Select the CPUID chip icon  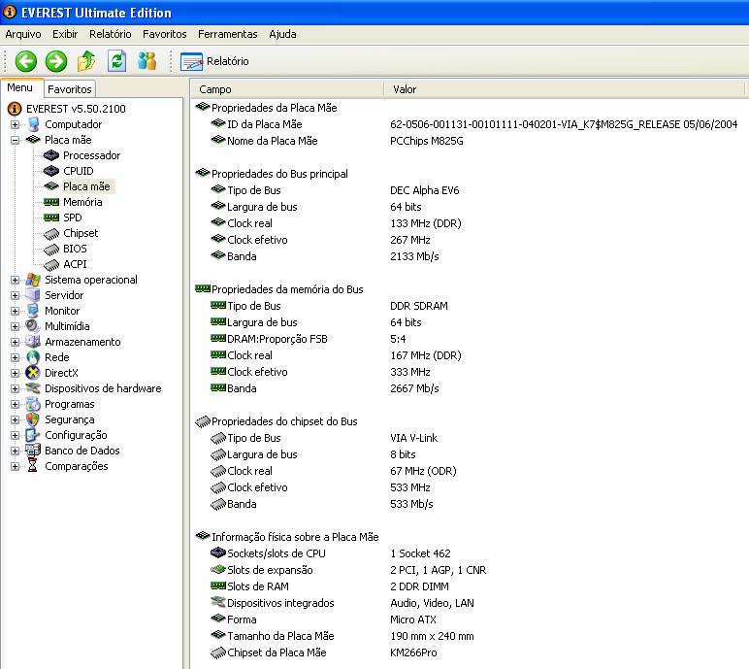point(51,171)
